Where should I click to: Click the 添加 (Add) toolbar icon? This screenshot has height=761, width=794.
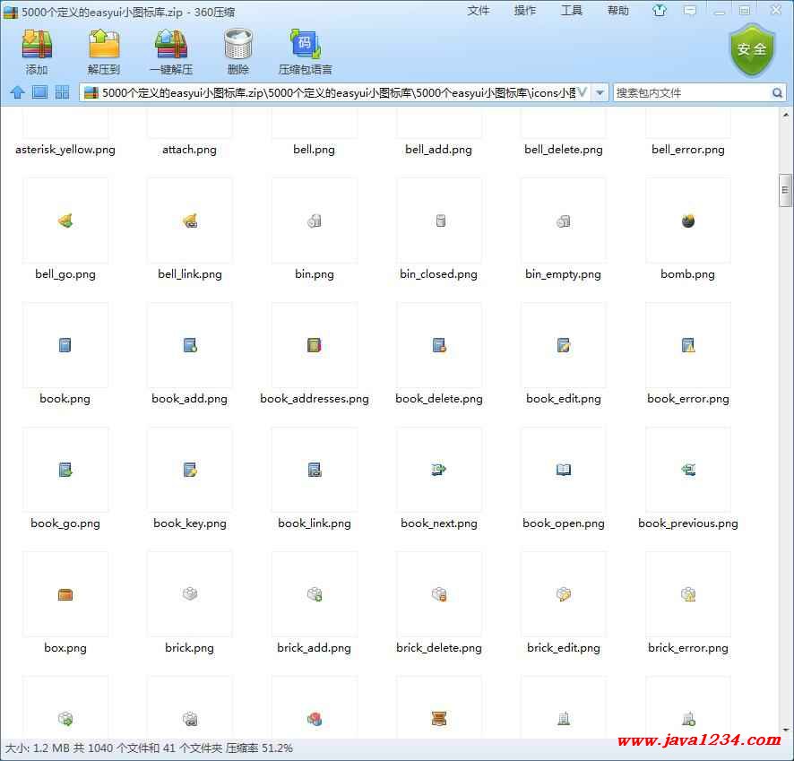pyautogui.click(x=37, y=45)
